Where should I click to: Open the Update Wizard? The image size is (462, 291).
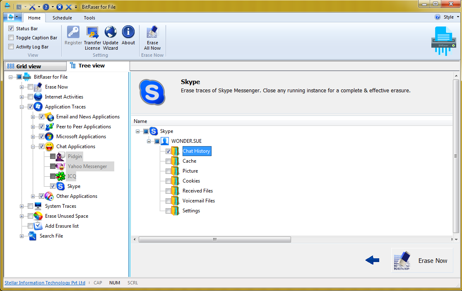[x=111, y=33]
